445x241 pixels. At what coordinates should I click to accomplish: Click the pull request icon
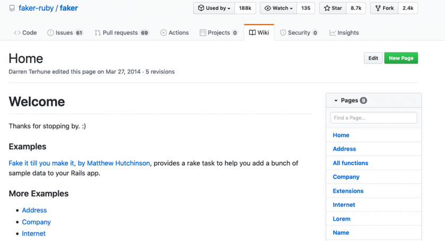pyautogui.click(x=98, y=33)
